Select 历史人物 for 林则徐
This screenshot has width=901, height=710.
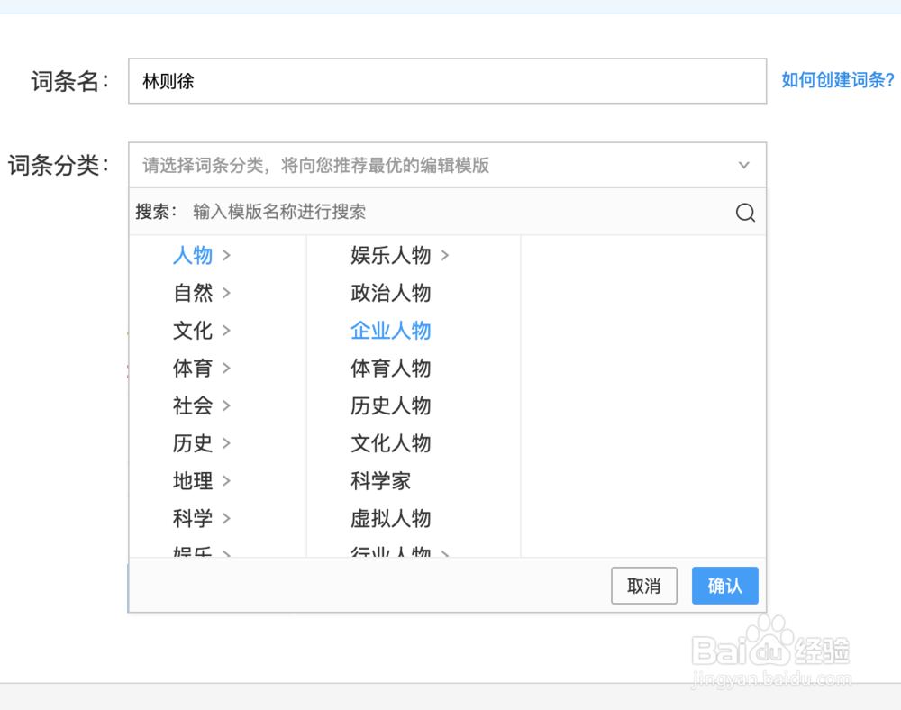coord(390,405)
